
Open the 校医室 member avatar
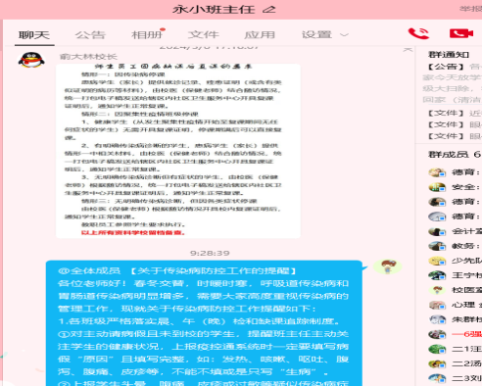tap(437, 290)
